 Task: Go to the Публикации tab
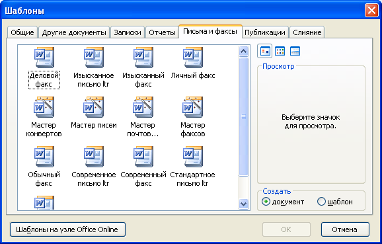click(265, 32)
